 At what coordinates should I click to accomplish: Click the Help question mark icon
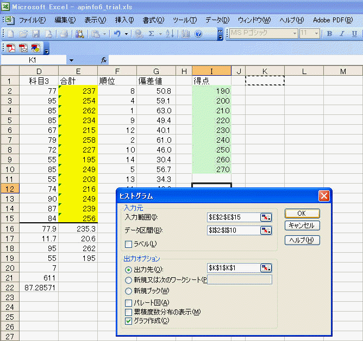pos(198,34)
